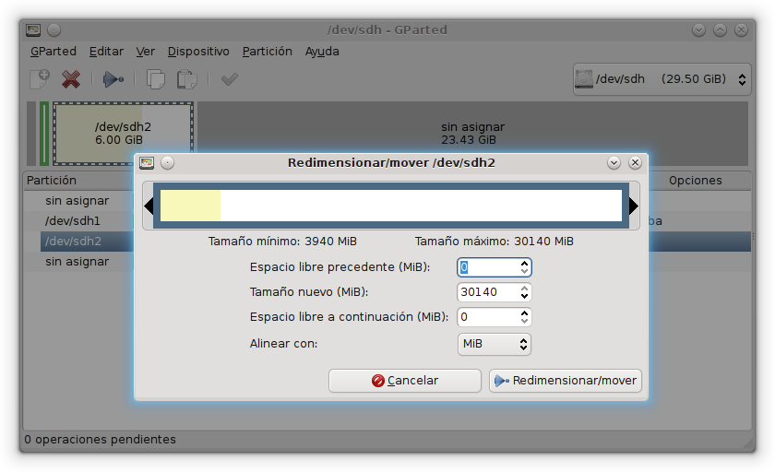This screenshot has height=472, width=775.
Task: Click the copy partition toolbar icon
Action: (156, 79)
